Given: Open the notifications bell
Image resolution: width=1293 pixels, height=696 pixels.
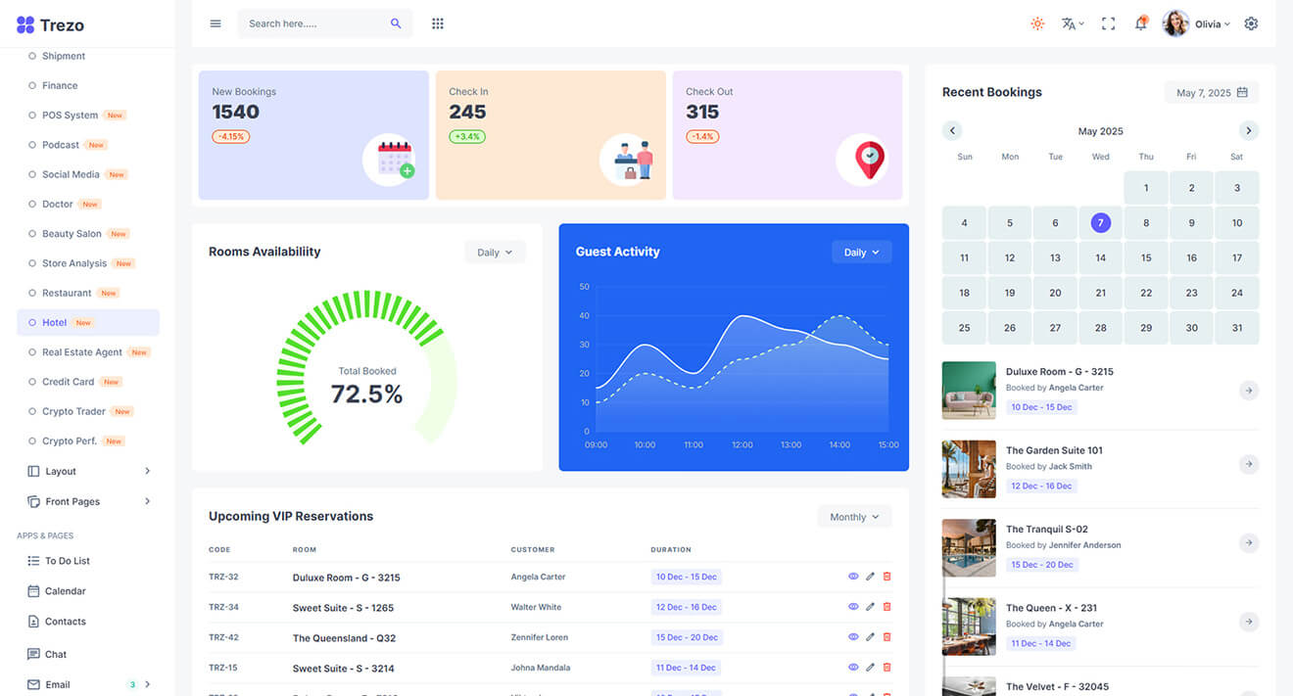Looking at the screenshot, I should [1140, 23].
